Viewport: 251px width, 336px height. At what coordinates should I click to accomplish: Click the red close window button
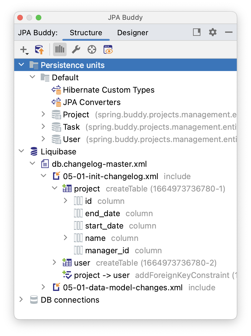[x=20, y=18]
